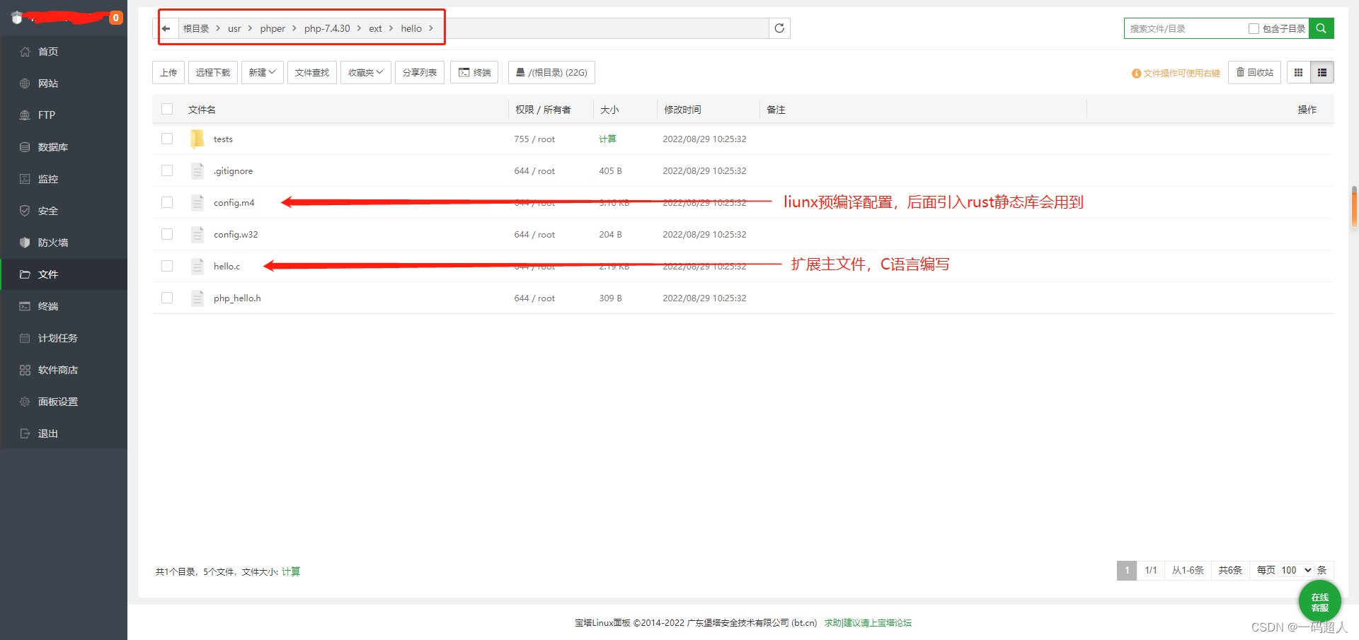Open the 回收站 recycle bin

1254,72
